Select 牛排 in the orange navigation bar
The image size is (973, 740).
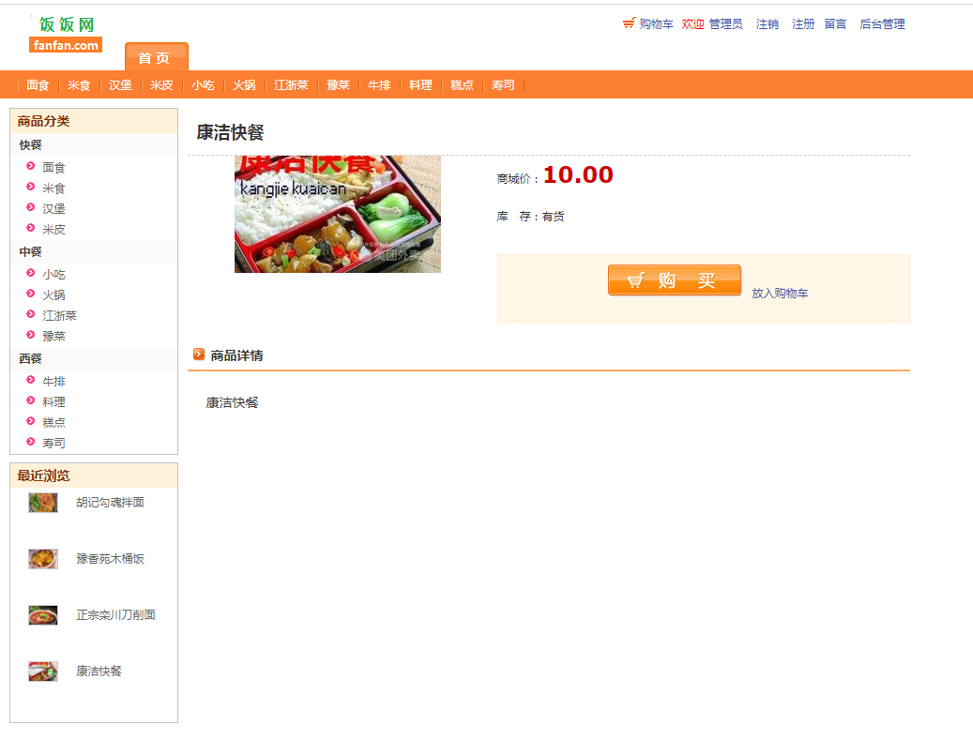click(379, 85)
